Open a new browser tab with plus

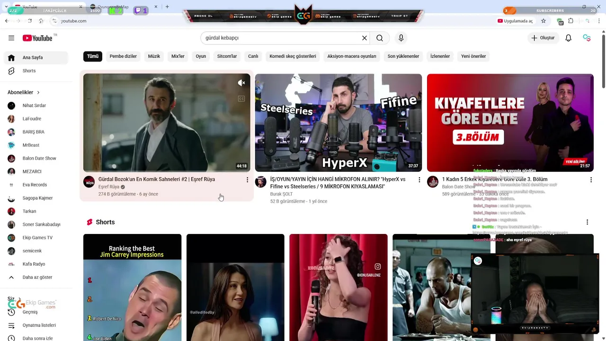pyautogui.click(x=167, y=7)
